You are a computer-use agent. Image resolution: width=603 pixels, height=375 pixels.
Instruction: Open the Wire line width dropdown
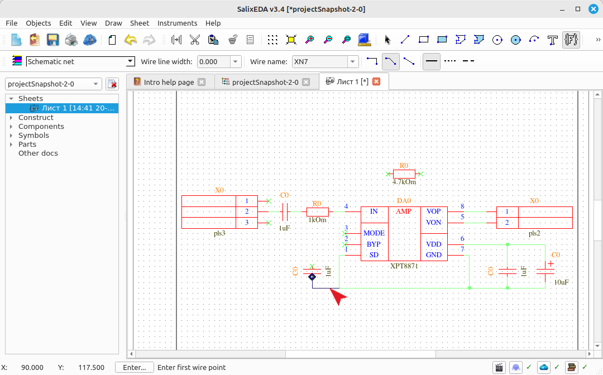click(x=236, y=61)
